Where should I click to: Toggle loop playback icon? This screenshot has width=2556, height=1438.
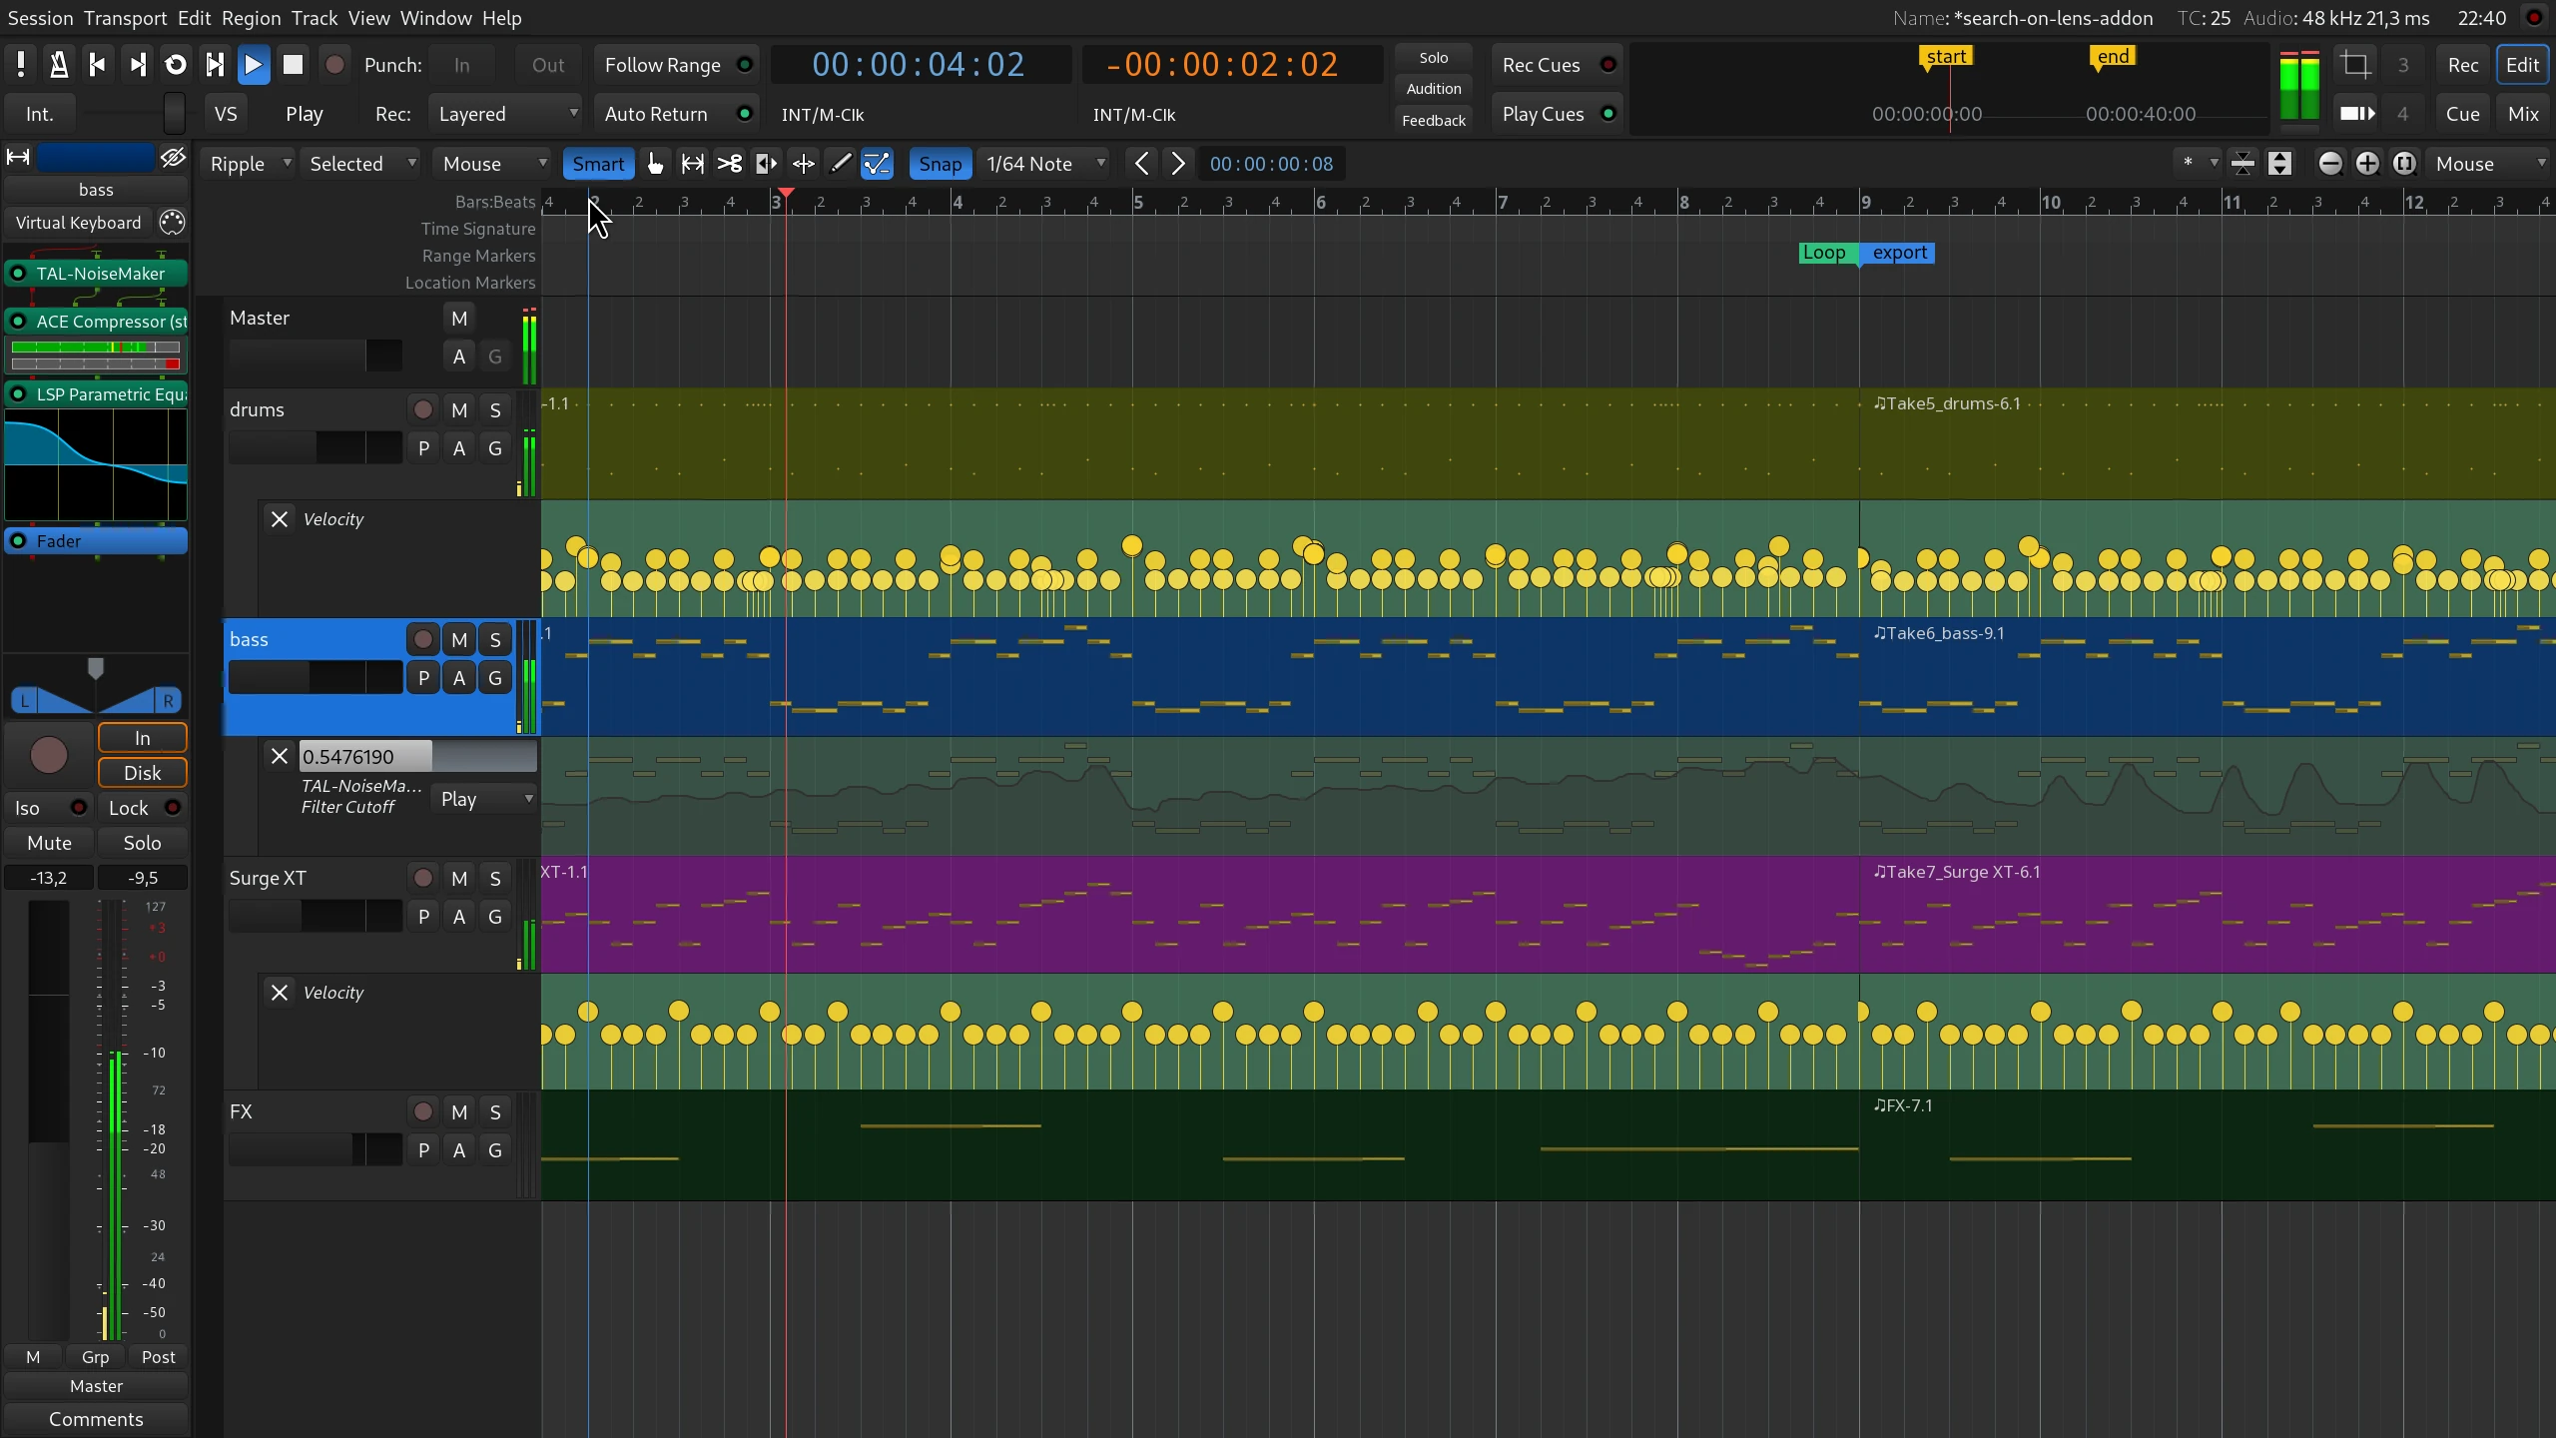176,65
